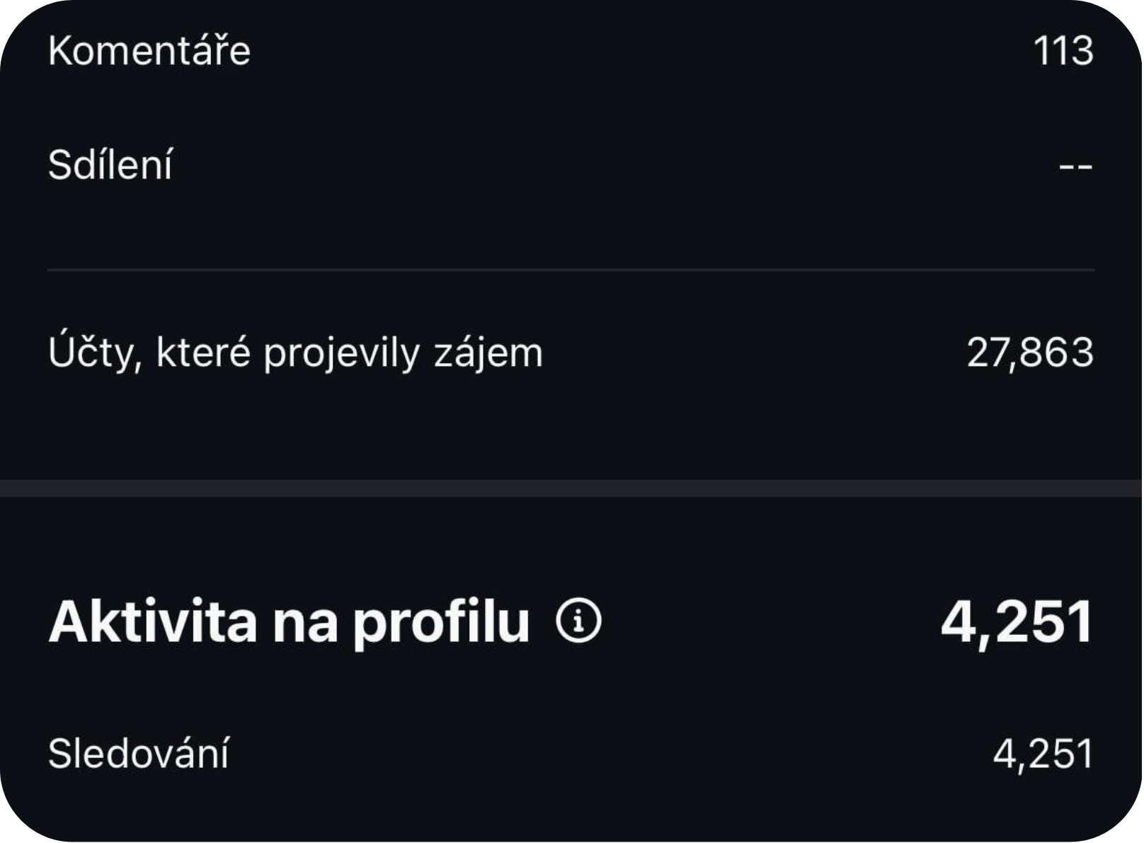Tap the bold 4,251 profile activity total
This screenshot has width=1144, height=843.
click(x=1017, y=622)
